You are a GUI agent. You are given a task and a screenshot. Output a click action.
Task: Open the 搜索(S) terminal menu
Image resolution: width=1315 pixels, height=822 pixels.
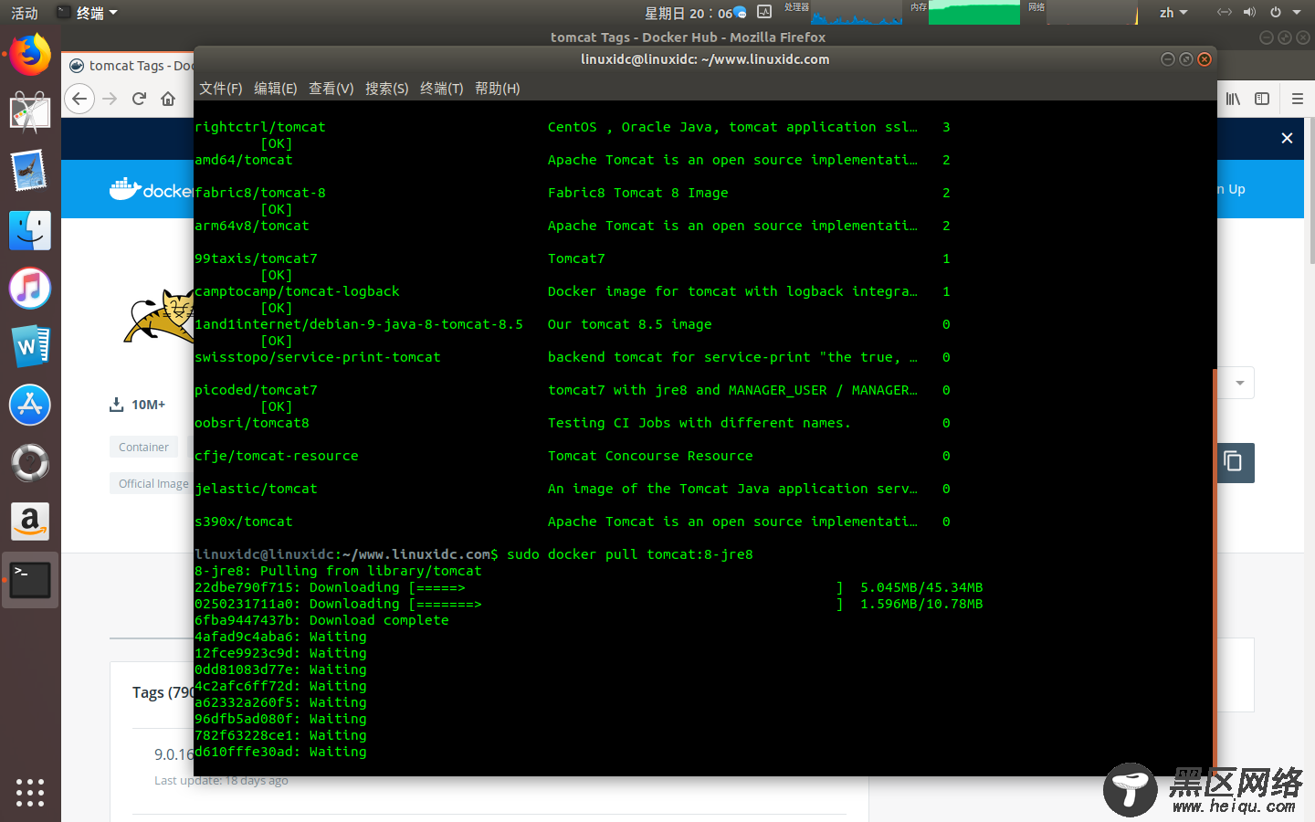pos(387,89)
